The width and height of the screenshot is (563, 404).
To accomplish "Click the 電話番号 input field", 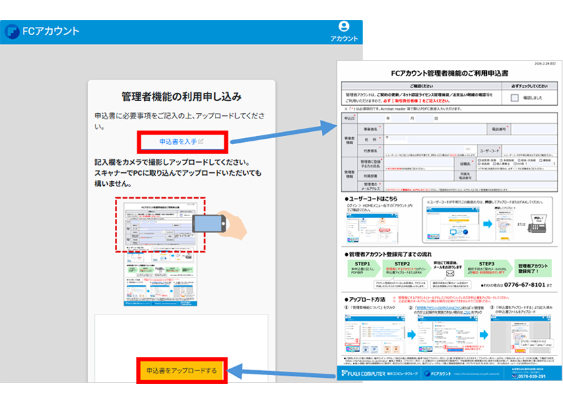I will click(534, 129).
